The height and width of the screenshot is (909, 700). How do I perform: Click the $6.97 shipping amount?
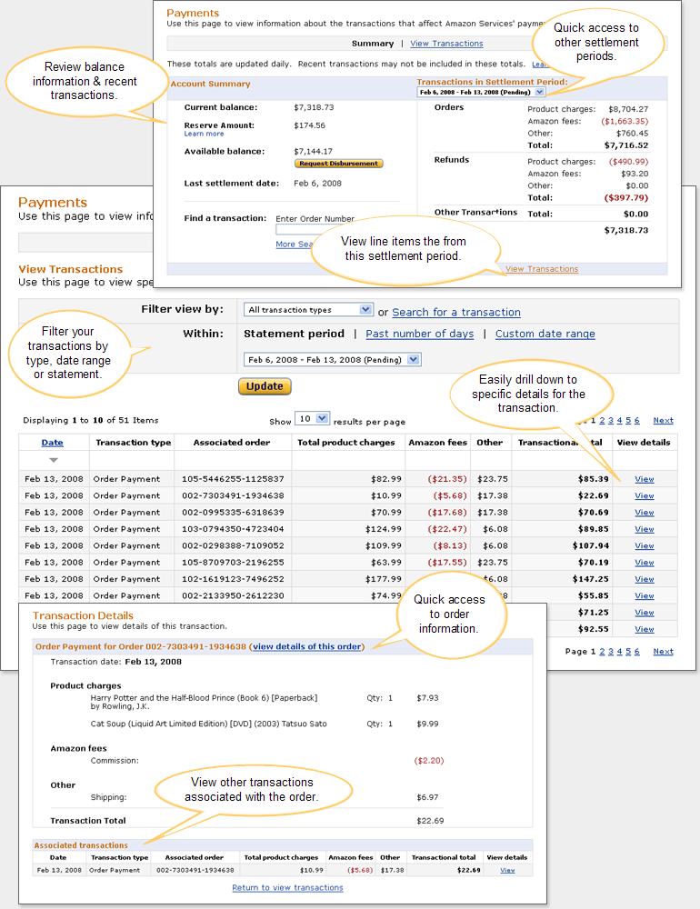tap(427, 797)
